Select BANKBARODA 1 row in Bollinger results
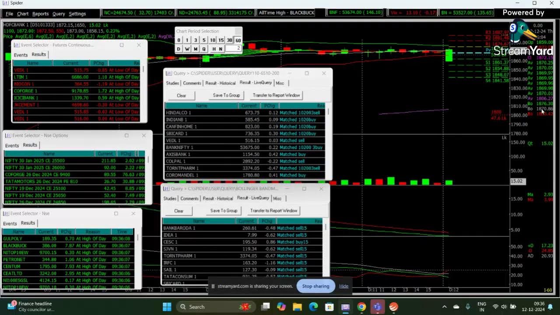The image size is (560, 315). click(x=243, y=228)
